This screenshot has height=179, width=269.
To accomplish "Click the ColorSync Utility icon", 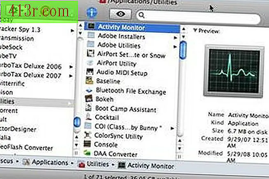I will (87, 135).
